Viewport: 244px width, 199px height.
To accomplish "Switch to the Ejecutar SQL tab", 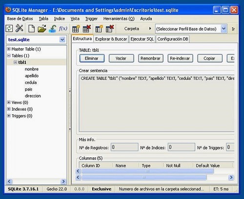I will (x=142, y=39).
